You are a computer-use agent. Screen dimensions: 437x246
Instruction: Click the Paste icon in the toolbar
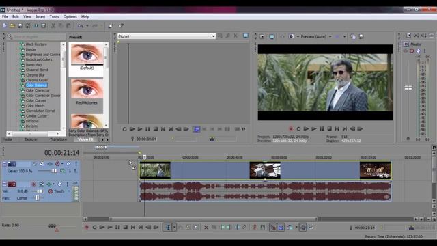point(68,26)
